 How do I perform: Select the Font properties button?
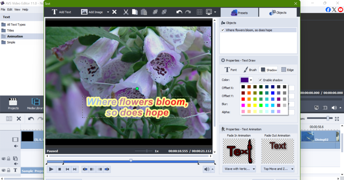point(230,70)
